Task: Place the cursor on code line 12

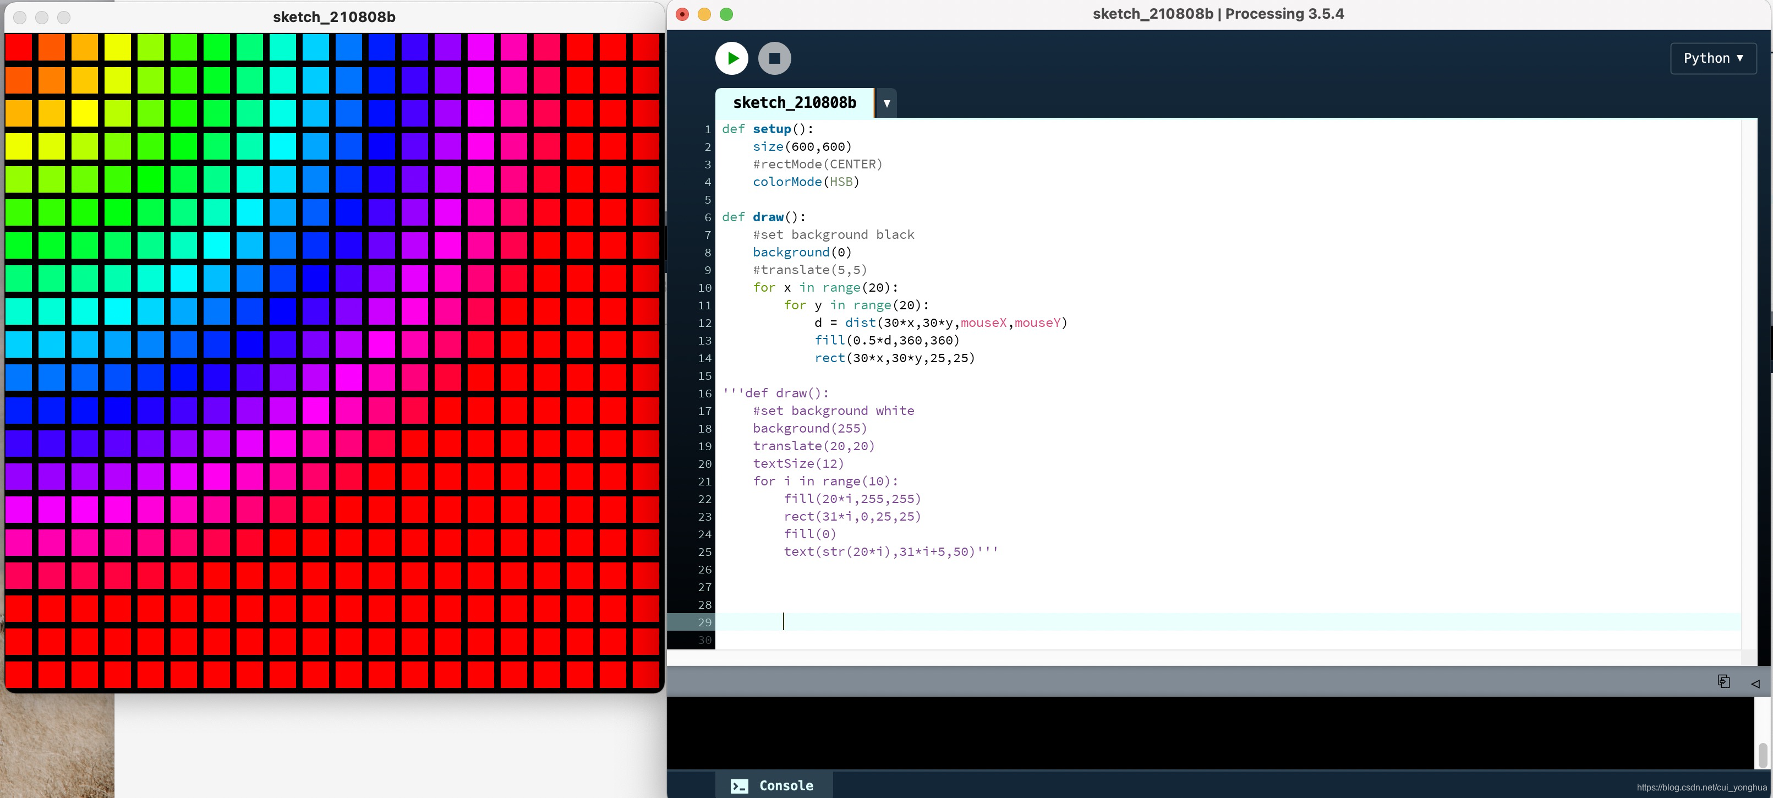Action: [895, 323]
